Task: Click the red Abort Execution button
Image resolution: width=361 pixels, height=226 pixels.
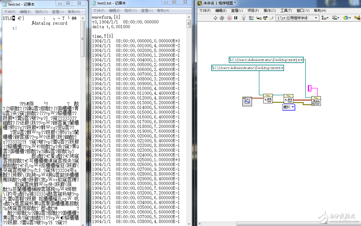Action: (229, 18)
